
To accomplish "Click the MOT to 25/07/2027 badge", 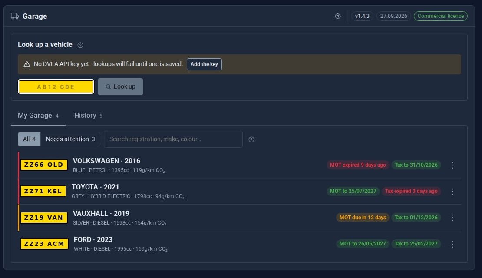I will pos(353,191).
